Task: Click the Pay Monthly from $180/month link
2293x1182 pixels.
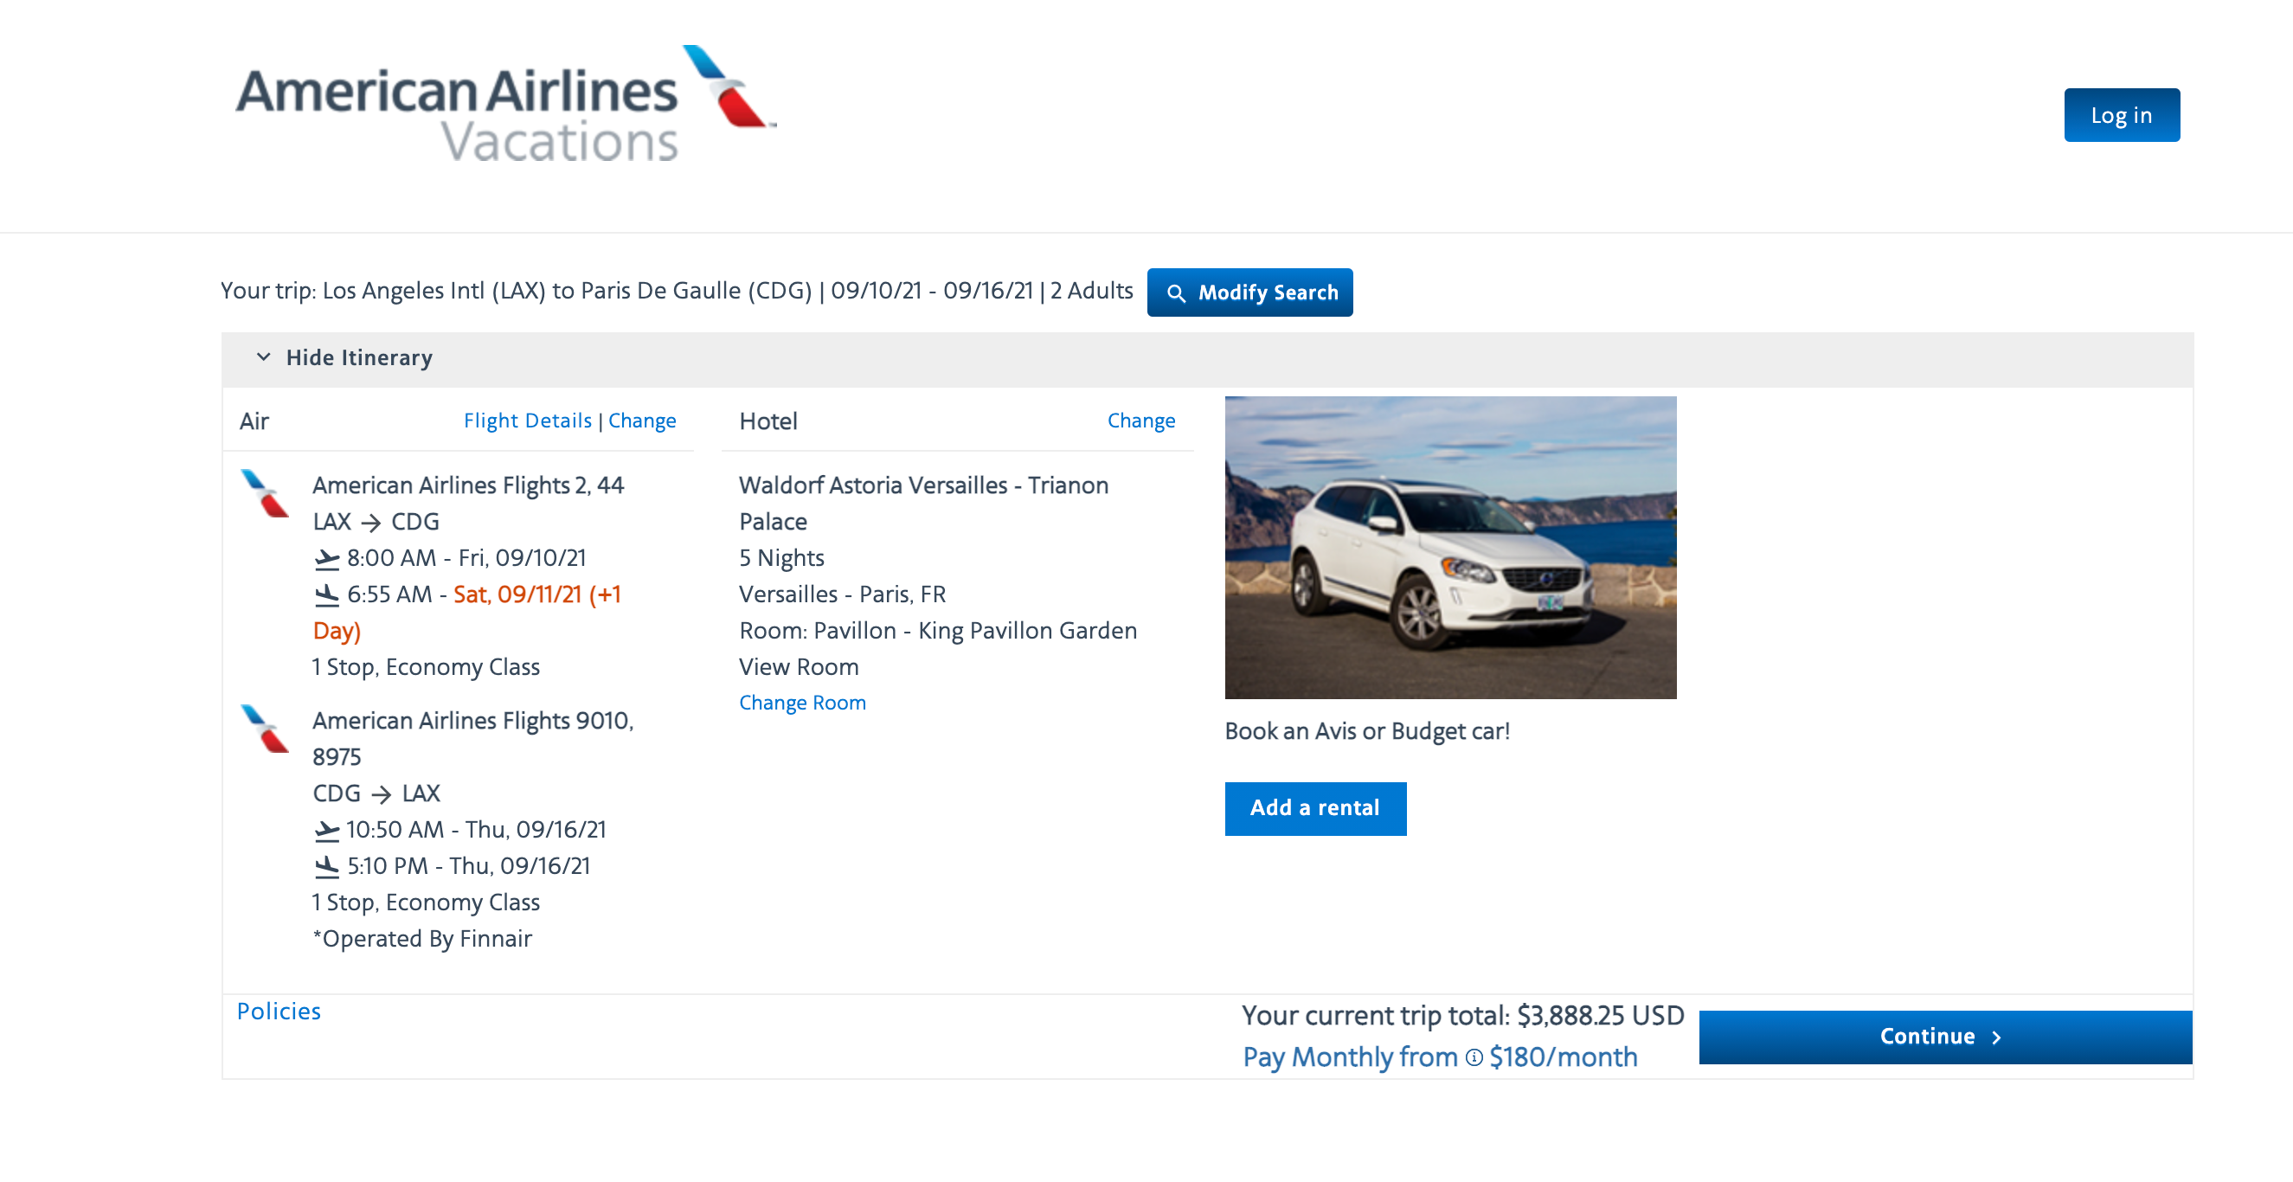Action: (1439, 1057)
